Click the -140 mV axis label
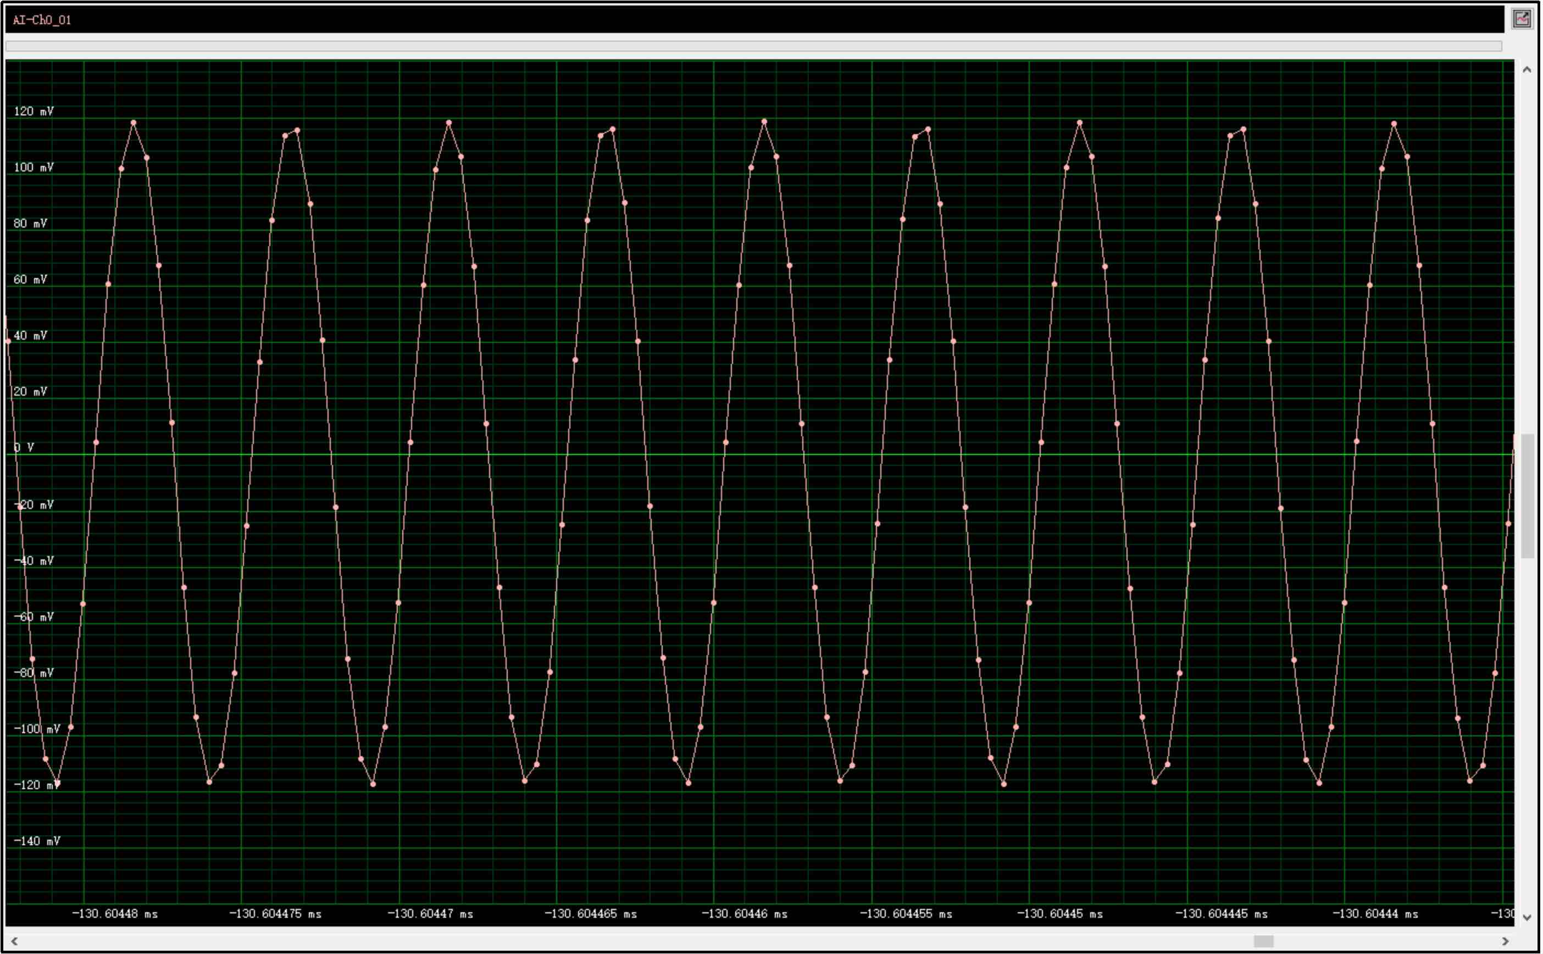Screen dimensions: 1543x954 coord(37,842)
